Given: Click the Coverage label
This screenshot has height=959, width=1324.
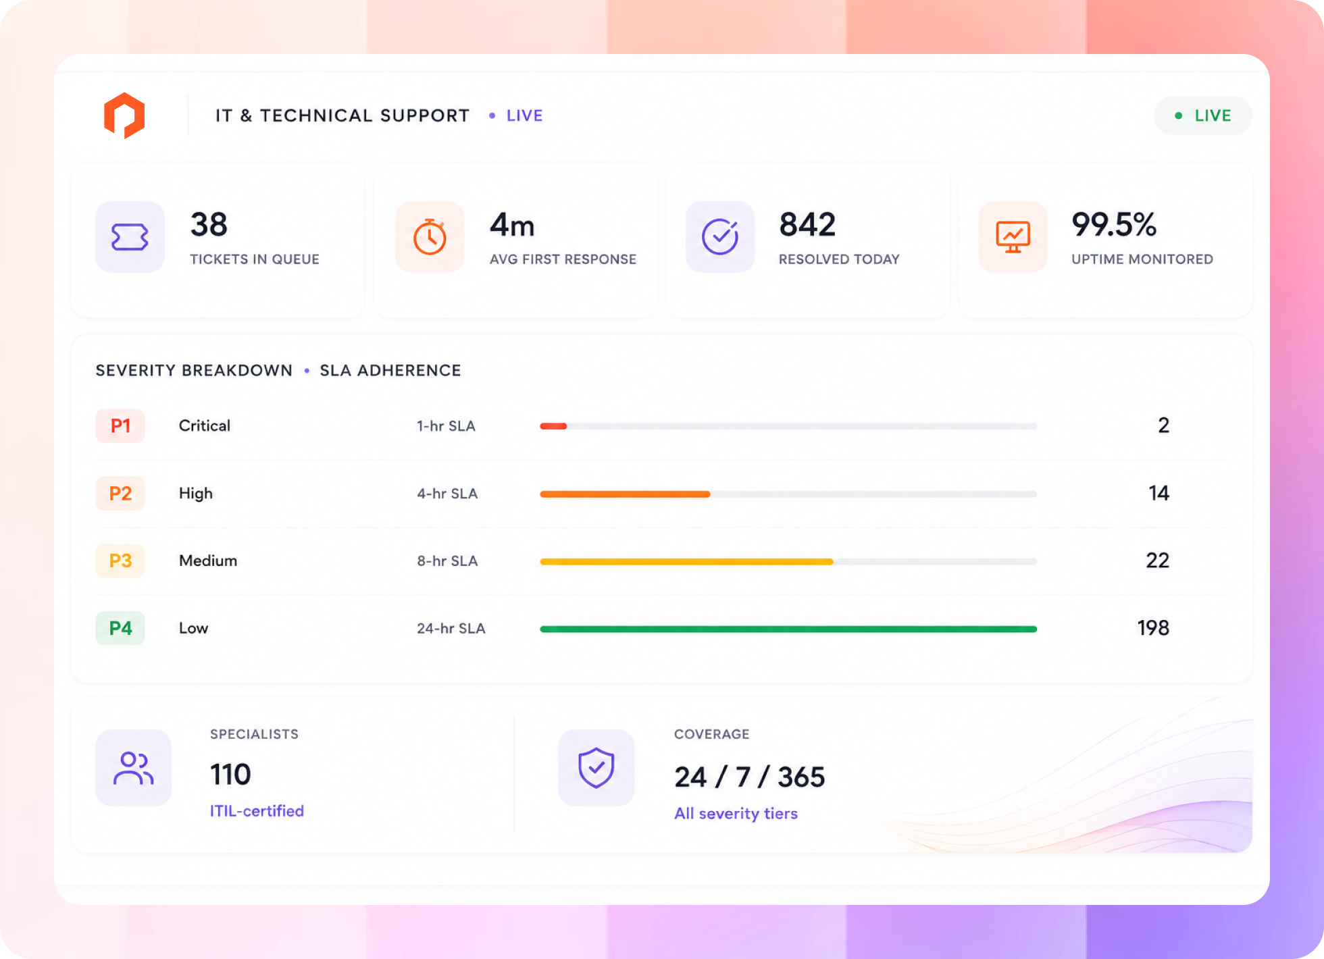Looking at the screenshot, I should [712, 734].
